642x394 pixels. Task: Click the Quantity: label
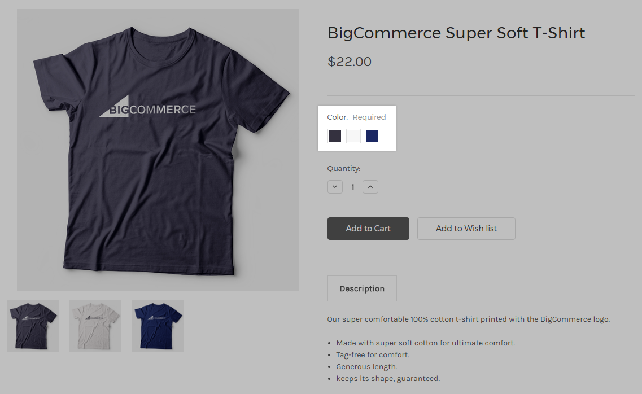(x=343, y=169)
